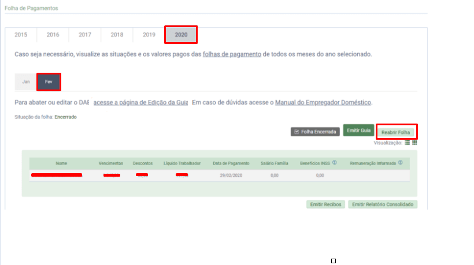Click the 29/02/2020 payment date cell
The width and height of the screenshot is (474, 265).
pos(231,176)
